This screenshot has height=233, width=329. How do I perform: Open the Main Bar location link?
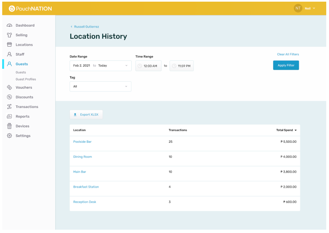click(79, 172)
